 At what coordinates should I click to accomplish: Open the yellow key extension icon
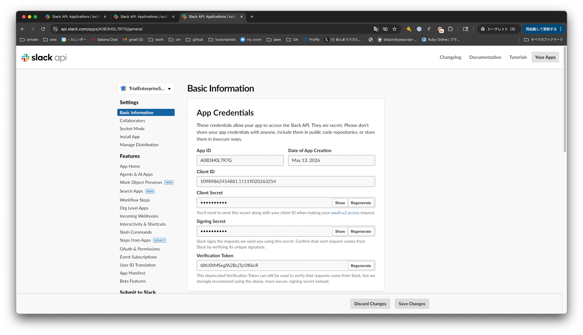click(x=409, y=29)
